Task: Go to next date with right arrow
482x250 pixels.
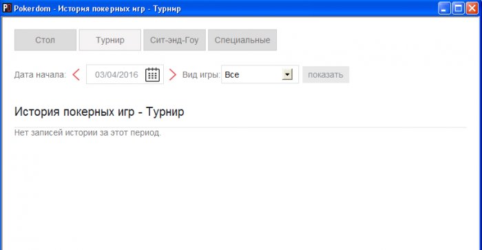Action: 173,74
